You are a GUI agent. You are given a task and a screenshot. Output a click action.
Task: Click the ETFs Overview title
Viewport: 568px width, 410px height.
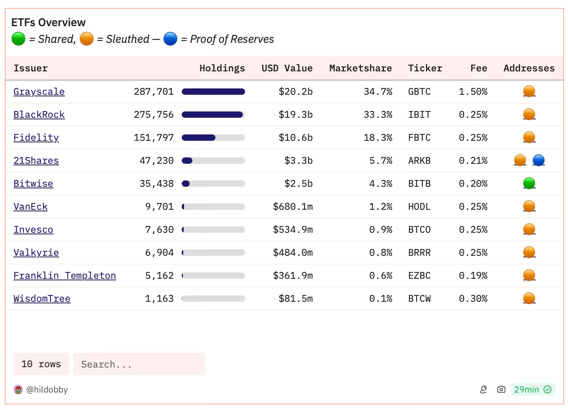48,22
